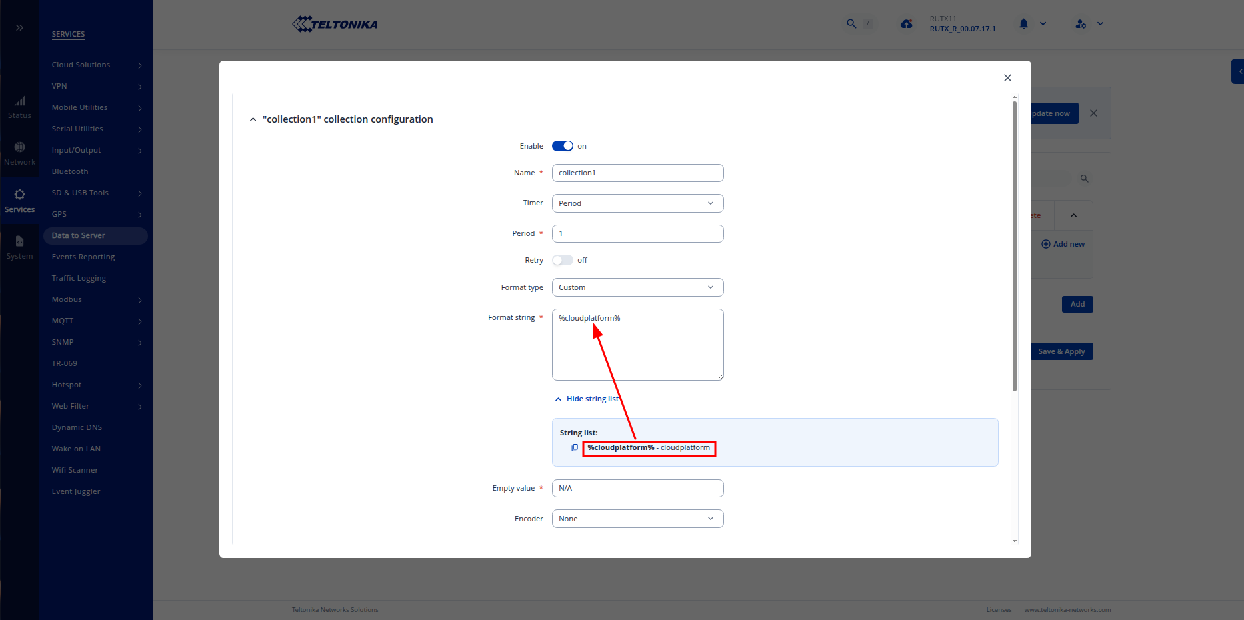Open the Encoder dropdown
Viewport: 1244px width, 620px height.
click(637, 519)
